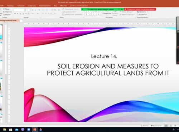
Task: Click the slide panel scroll down arrow
Action: click(6, 123)
